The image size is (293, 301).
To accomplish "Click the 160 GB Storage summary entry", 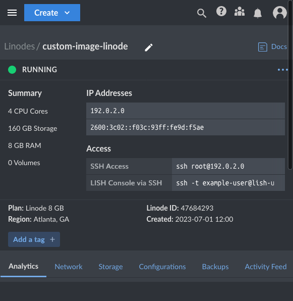I will (33, 128).
